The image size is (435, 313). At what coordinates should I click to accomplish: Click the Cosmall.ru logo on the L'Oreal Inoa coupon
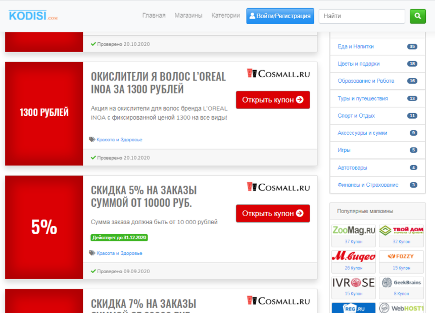click(x=278, y=74)
